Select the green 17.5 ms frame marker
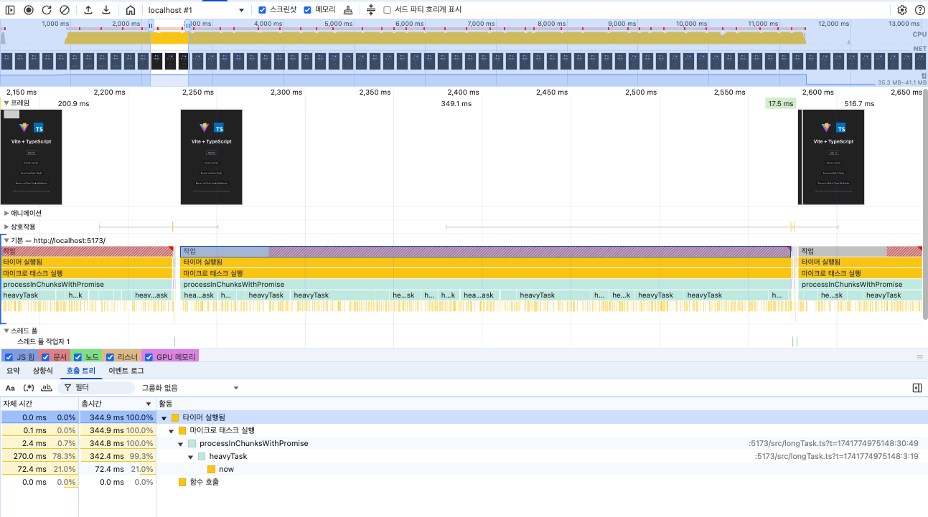This screenshot has width=928, height=517. [780, 103]
